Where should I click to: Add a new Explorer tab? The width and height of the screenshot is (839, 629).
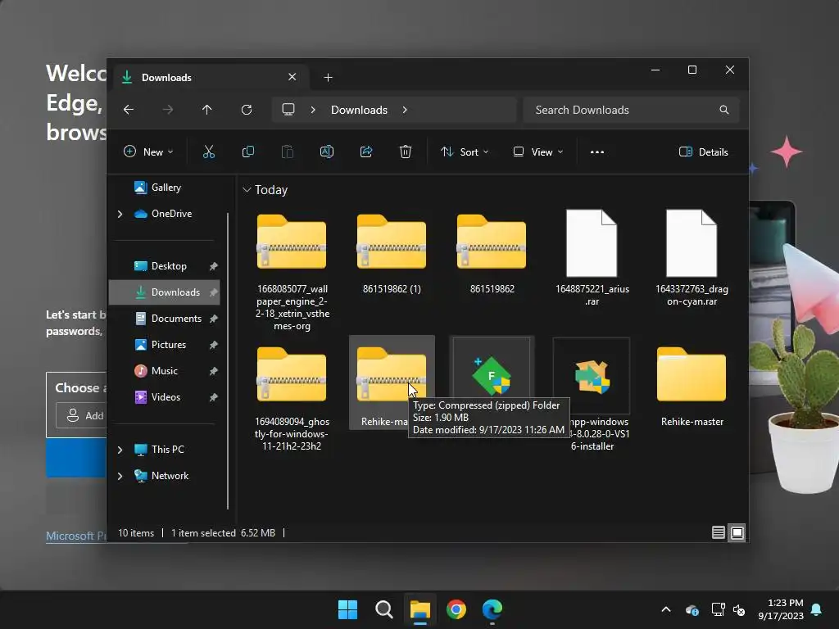(x=328, y=78)
